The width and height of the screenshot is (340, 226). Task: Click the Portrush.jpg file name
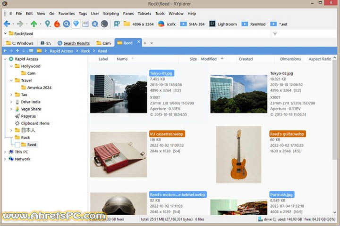pyautogui.click(x=281, y=194)
